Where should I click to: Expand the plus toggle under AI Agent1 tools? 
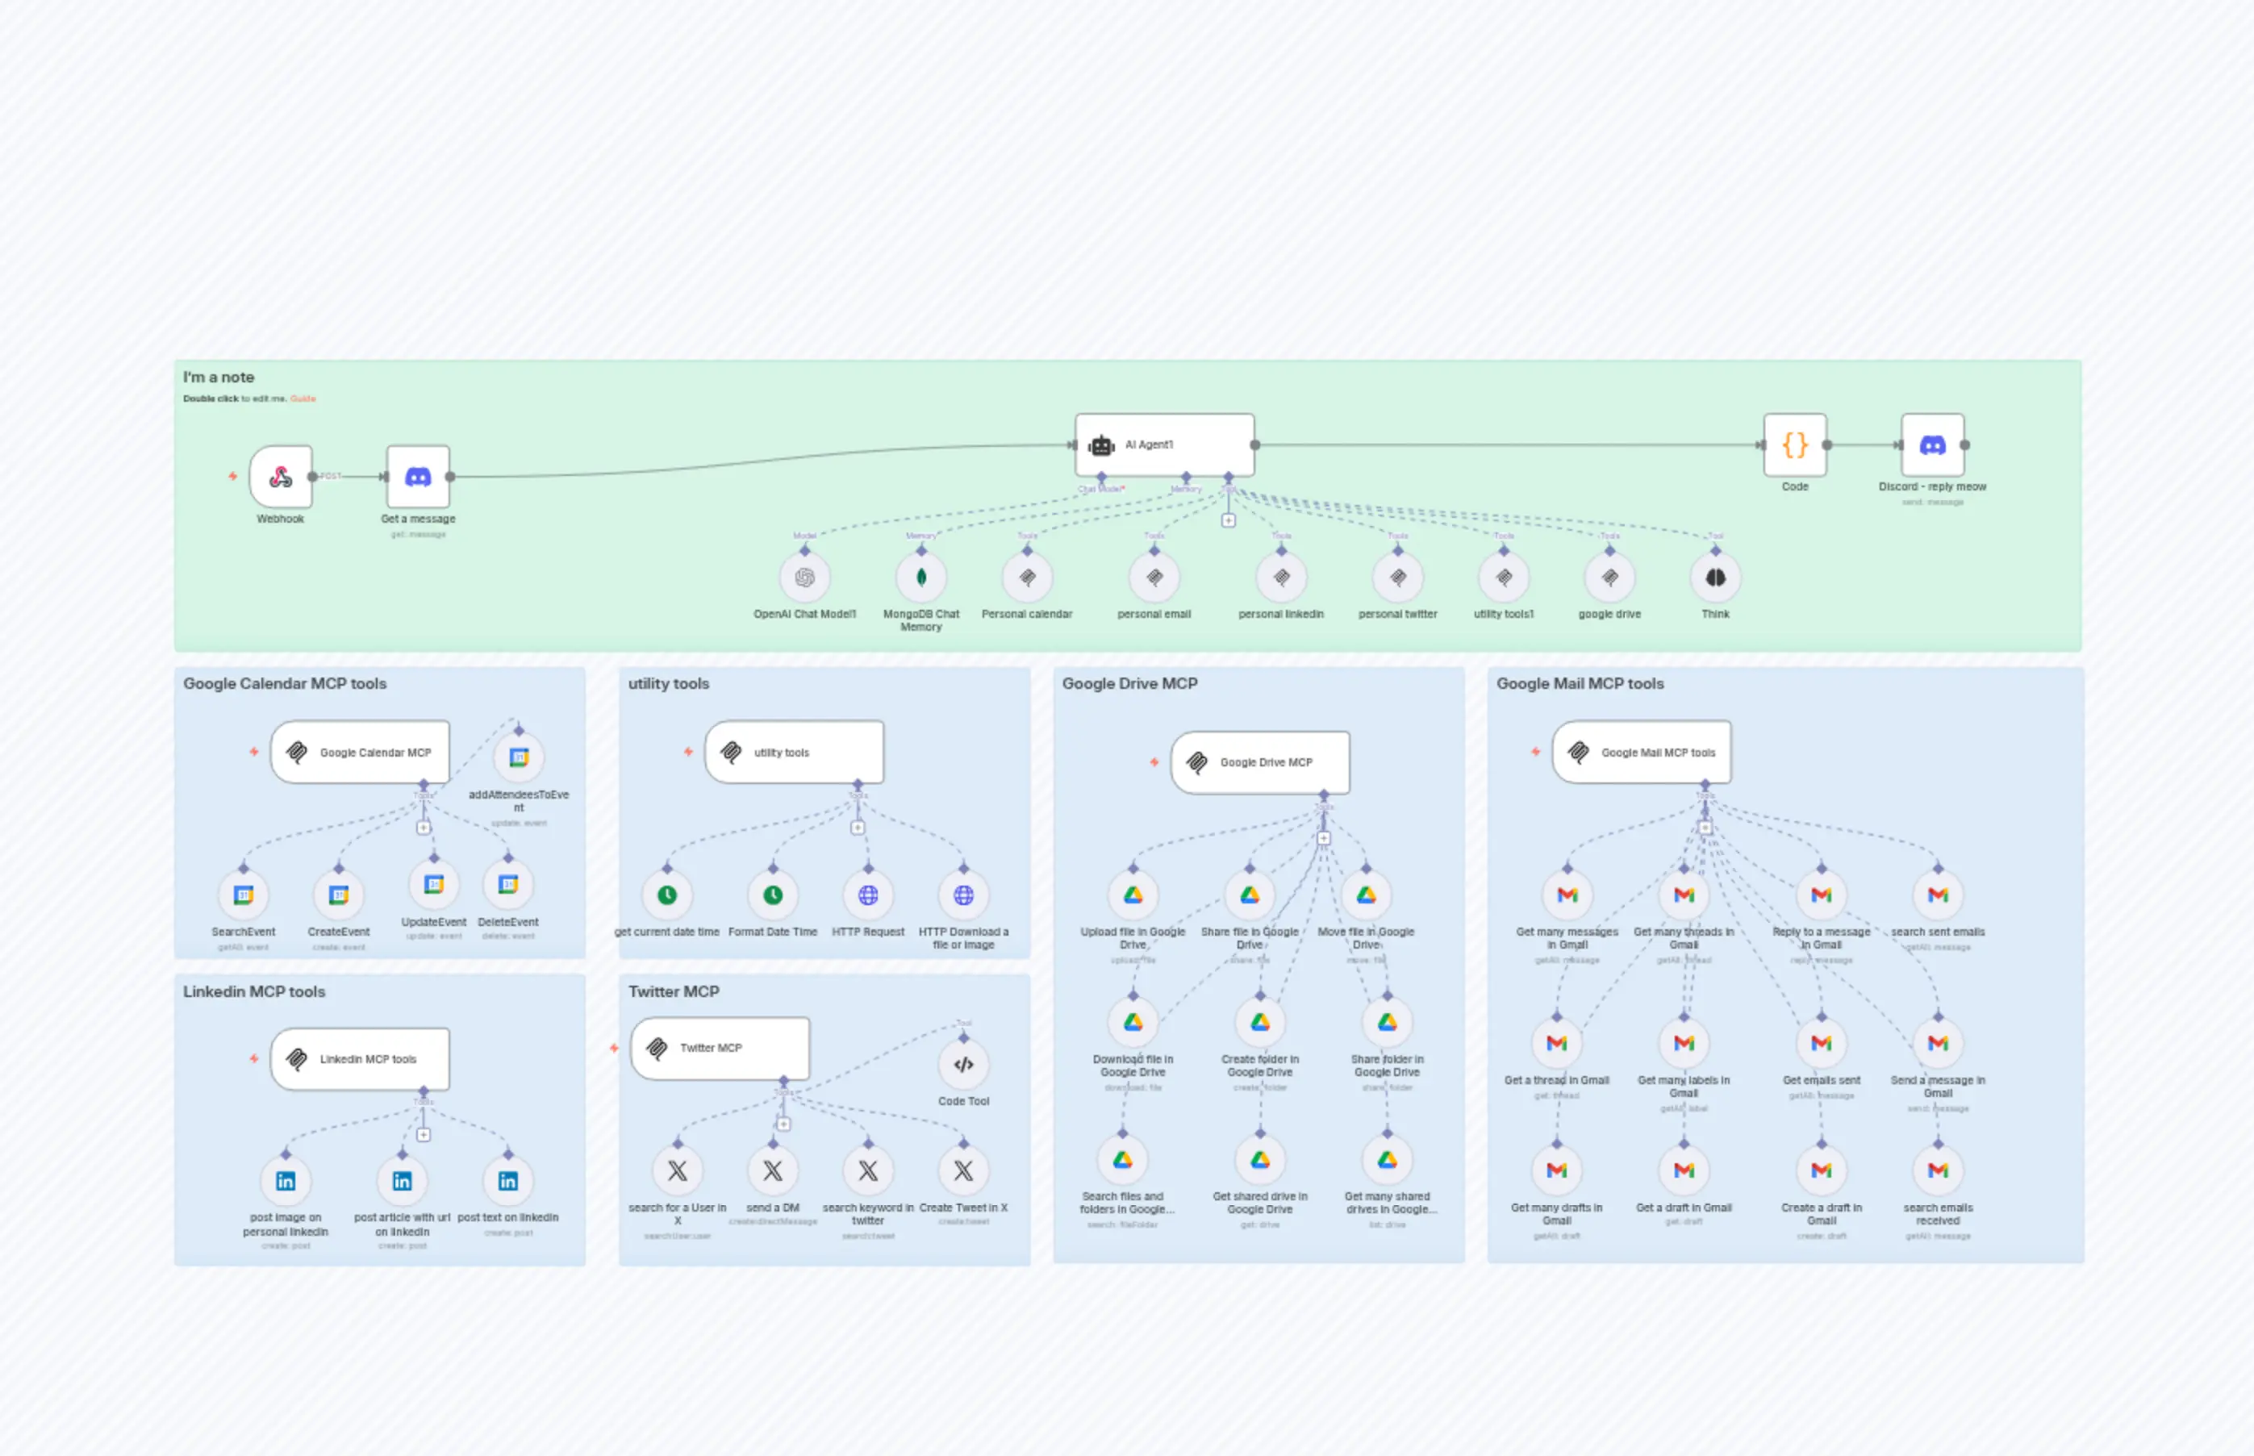[x=1228, y=520]
